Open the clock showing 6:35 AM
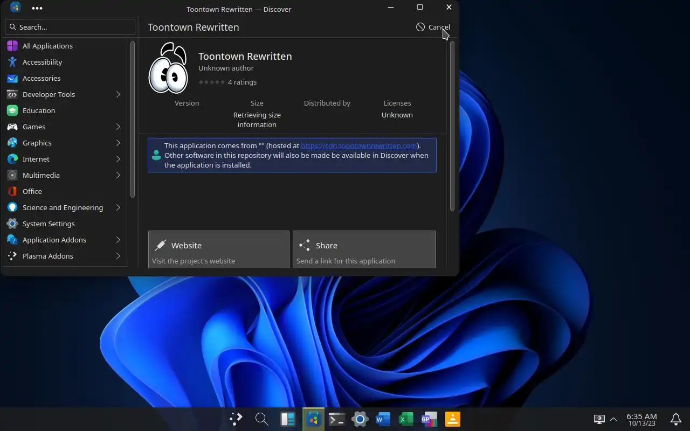690x431 pixels. click(641, 419)
